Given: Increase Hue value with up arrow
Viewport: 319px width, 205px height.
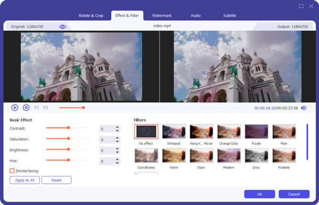Looking at the screenshot, I should coord(117,159).
